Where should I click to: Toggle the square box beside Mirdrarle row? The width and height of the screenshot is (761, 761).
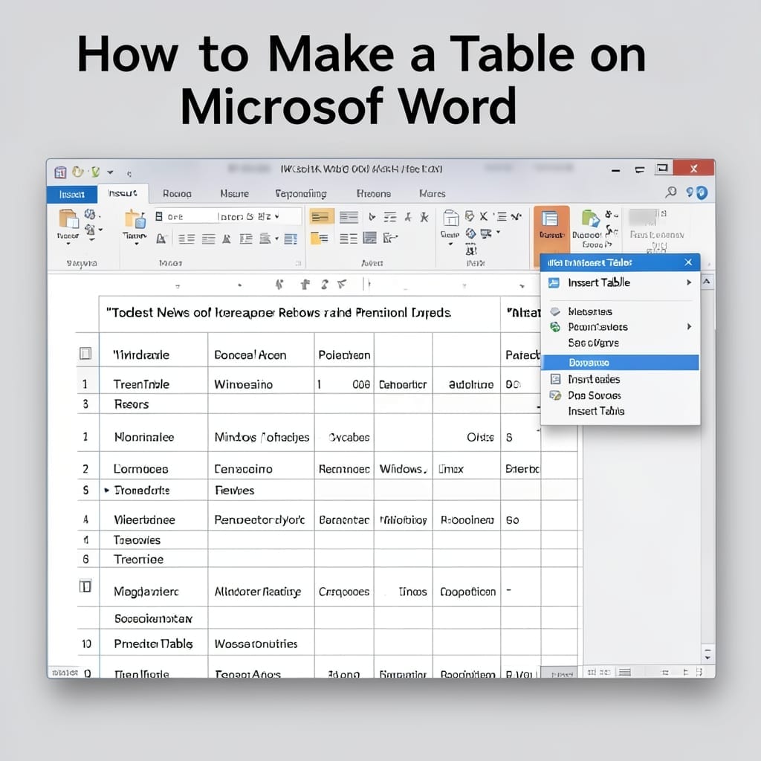[x=85, y=353]
